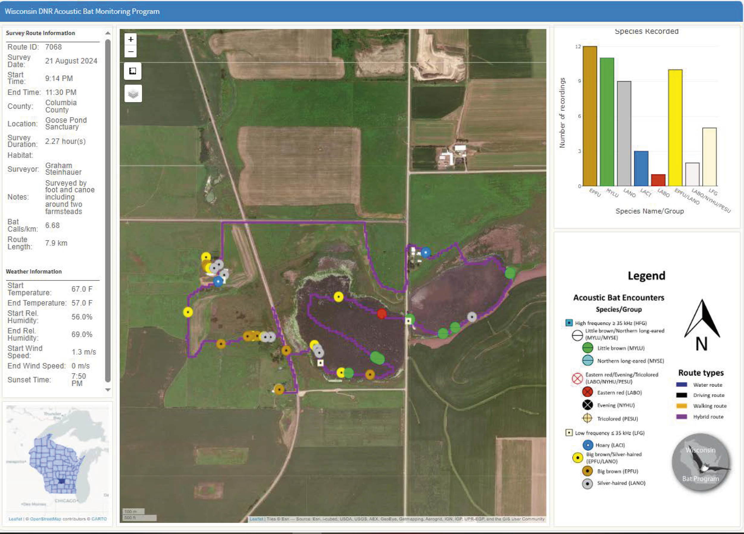Toggle full screen view of the map
The height and width of the screenshot is (534, 744).
click(x=132, y=71)
